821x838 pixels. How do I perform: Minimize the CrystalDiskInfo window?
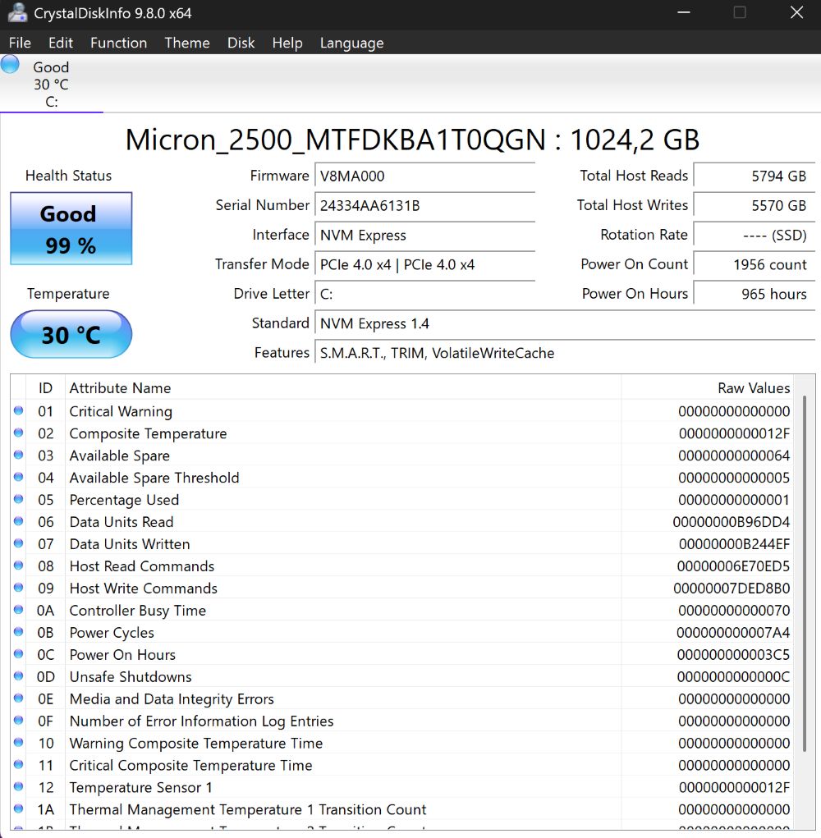click(684, 12)
